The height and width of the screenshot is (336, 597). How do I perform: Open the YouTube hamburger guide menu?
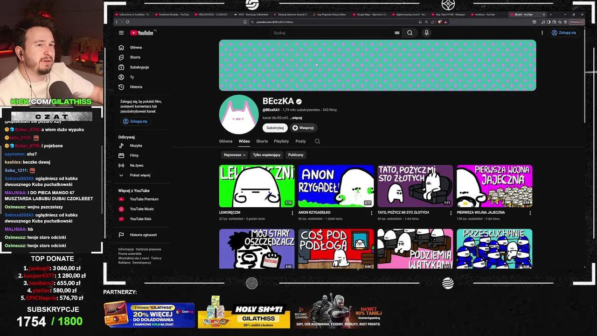[x=121, y=33]
